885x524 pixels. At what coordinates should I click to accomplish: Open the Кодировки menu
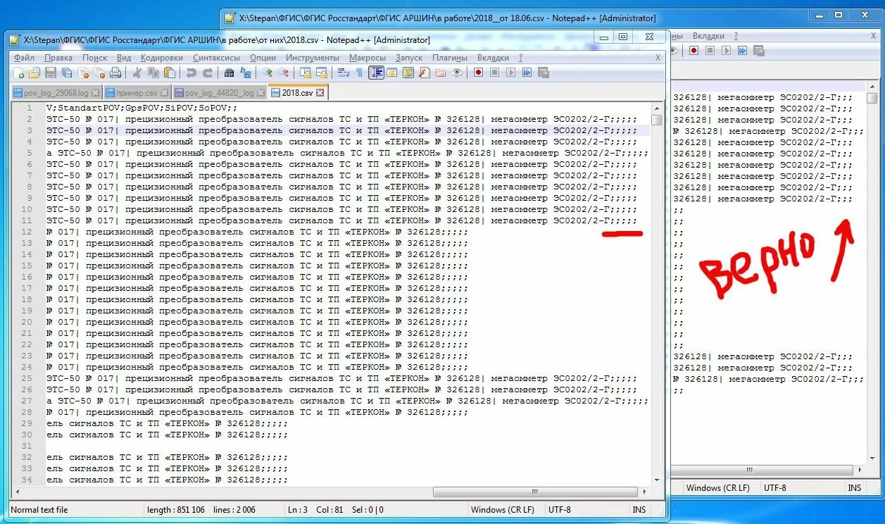(x=161, y=58)
